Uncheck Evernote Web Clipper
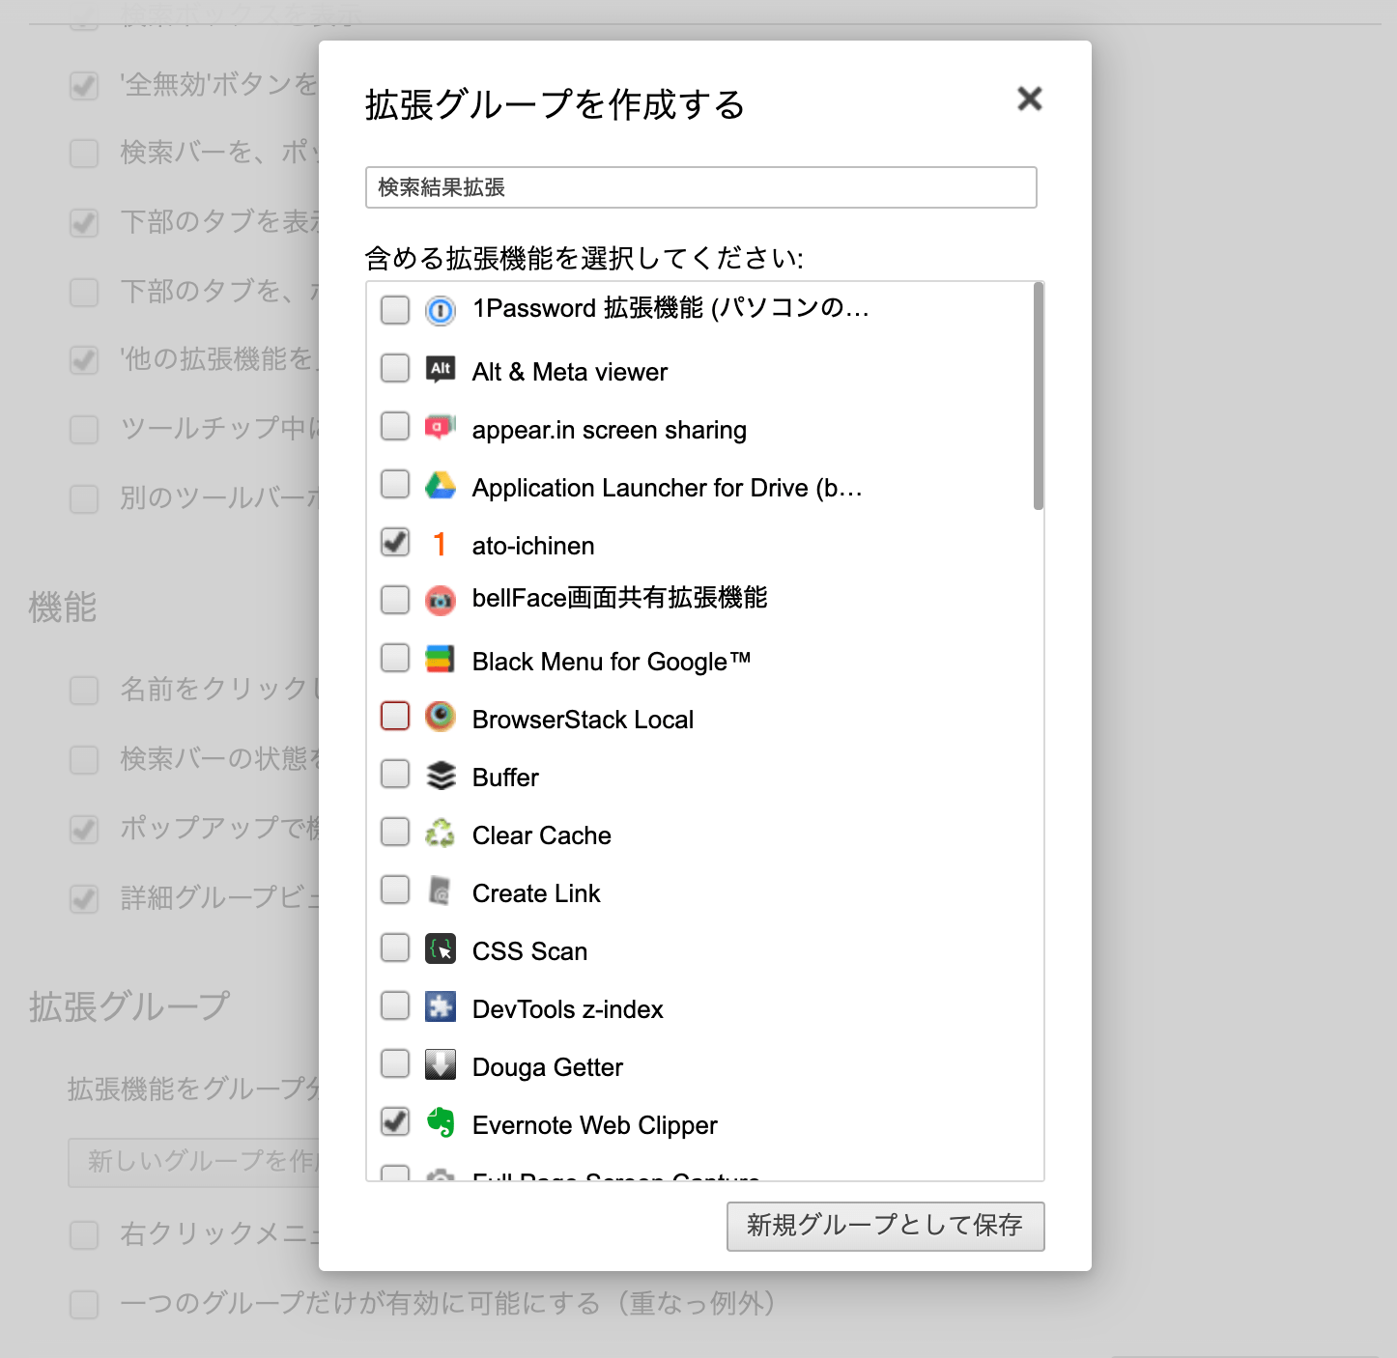The width and height of the screenshot is (1397, 1358). tap(394, 1122)
